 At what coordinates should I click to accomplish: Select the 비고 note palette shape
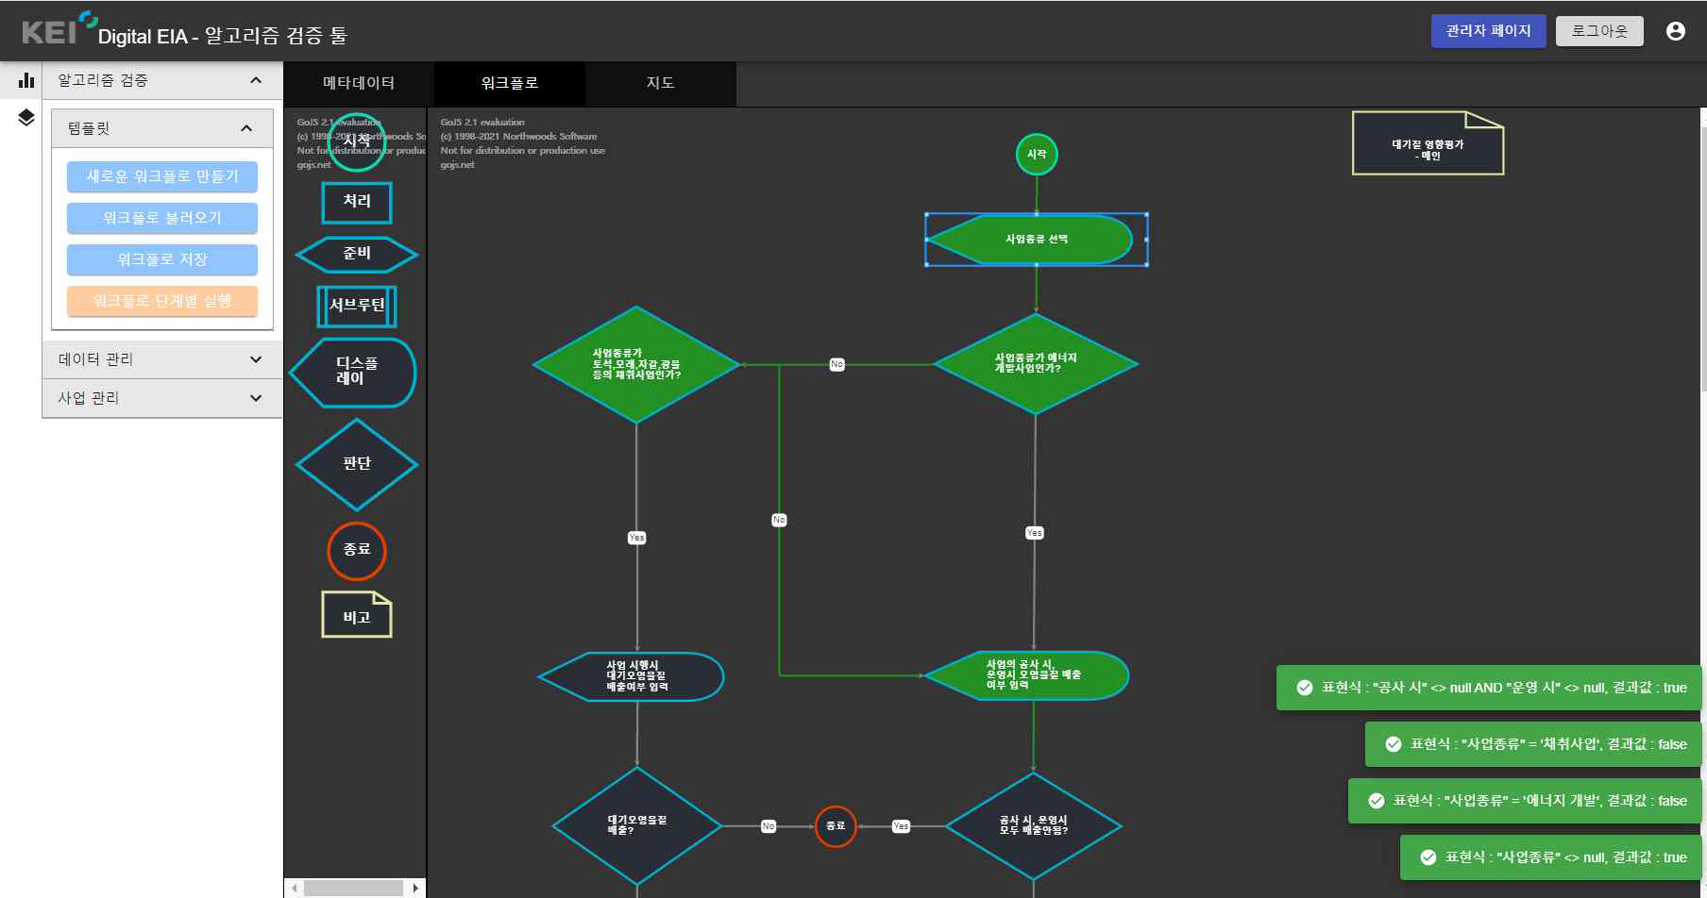pos(357,614)
